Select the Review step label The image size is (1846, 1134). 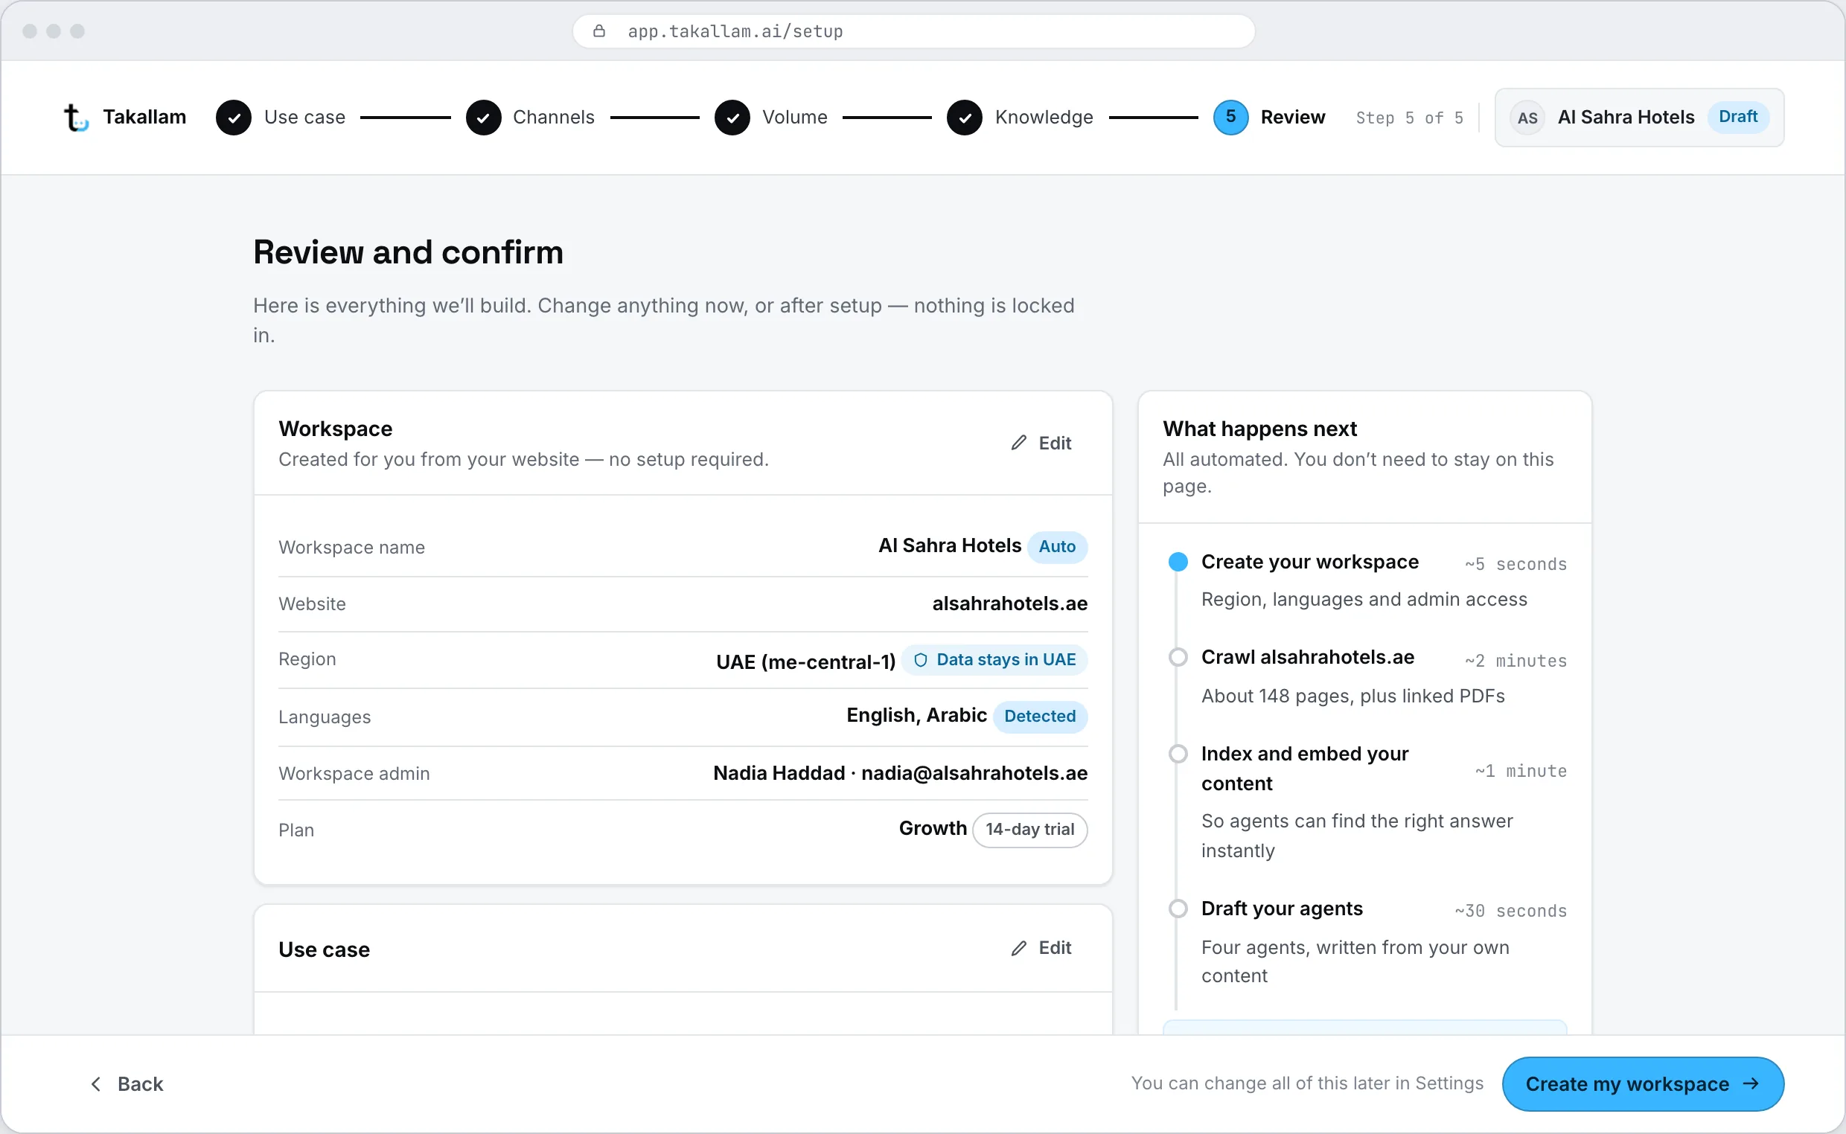(1293, 118)
